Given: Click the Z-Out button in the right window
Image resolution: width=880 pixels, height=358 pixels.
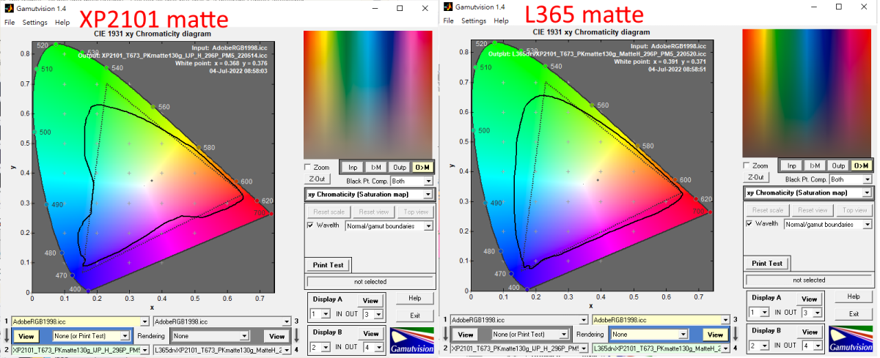Looking at the screenshot, I should coord(756,178).
